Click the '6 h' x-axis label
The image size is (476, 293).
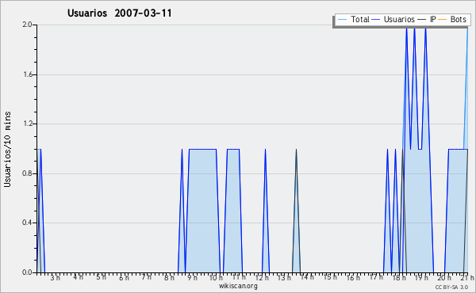pos(124,277)
